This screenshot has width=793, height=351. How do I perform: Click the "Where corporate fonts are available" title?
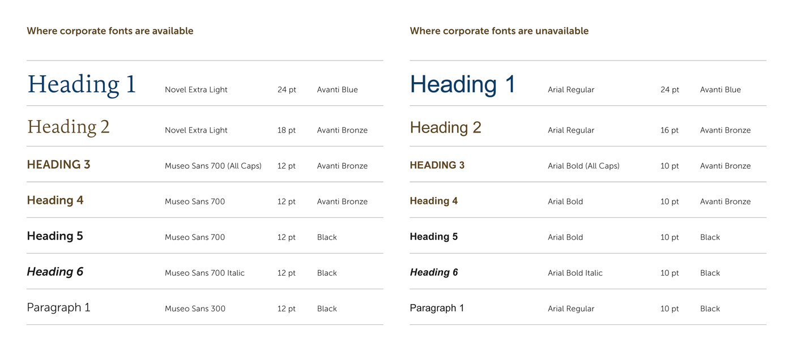point(110,31)
